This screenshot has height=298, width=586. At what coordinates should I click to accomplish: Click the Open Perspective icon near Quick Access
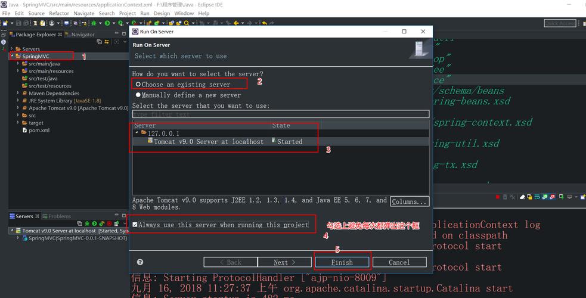pyautogui.click(x=583, y=23)
